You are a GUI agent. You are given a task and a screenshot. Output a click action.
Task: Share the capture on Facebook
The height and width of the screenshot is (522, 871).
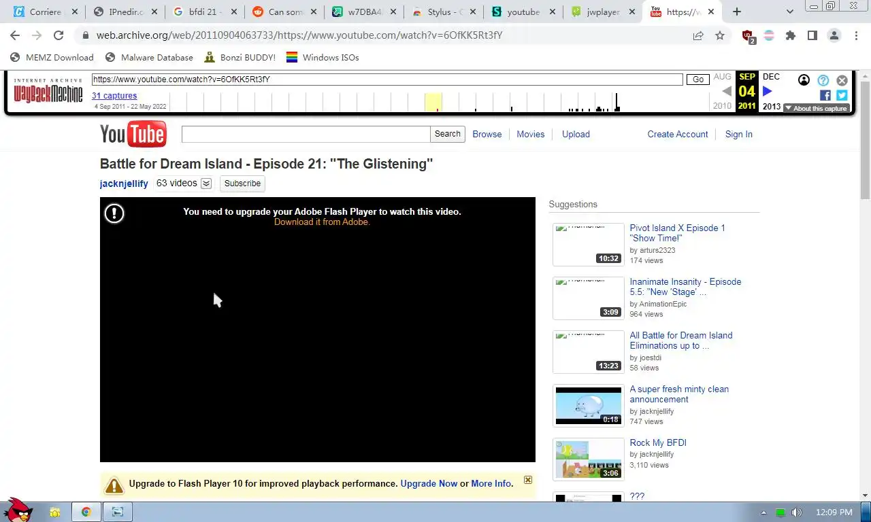tap(825, 96)
